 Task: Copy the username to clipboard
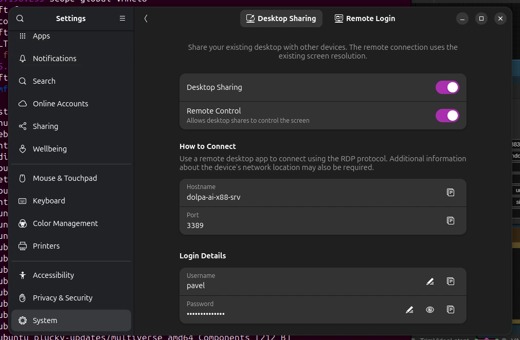(x=451, y=281)
